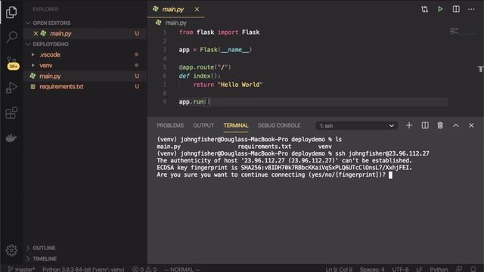Image resolution: width=484 pixels, height=272 pixels.
Task: Split the editor to the right
Action: [x=456, y=9]
